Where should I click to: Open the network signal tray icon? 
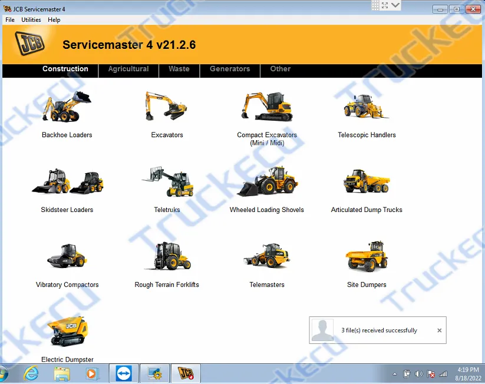click(x=443, y=374)
